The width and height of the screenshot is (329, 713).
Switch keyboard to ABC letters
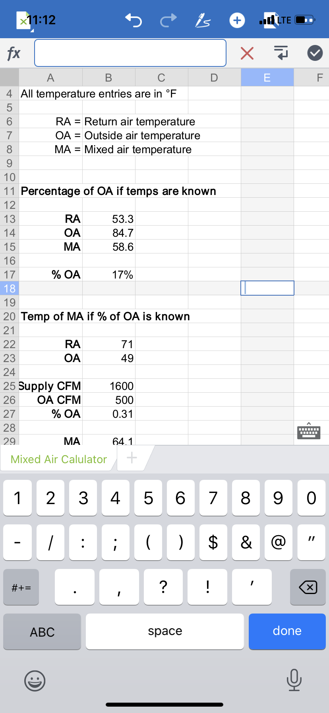point(42,631)
